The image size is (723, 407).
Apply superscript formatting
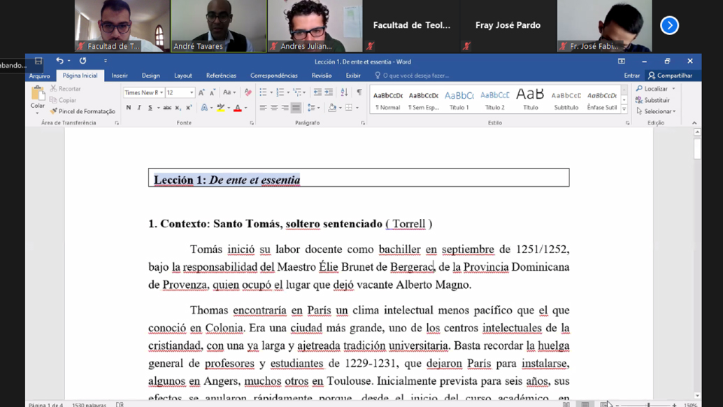coord(189,108)
